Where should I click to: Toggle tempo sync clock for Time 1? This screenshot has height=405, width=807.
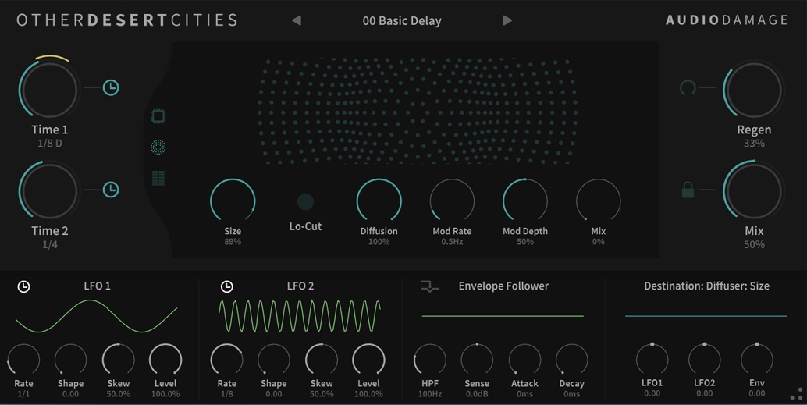(x=111, y=87)
